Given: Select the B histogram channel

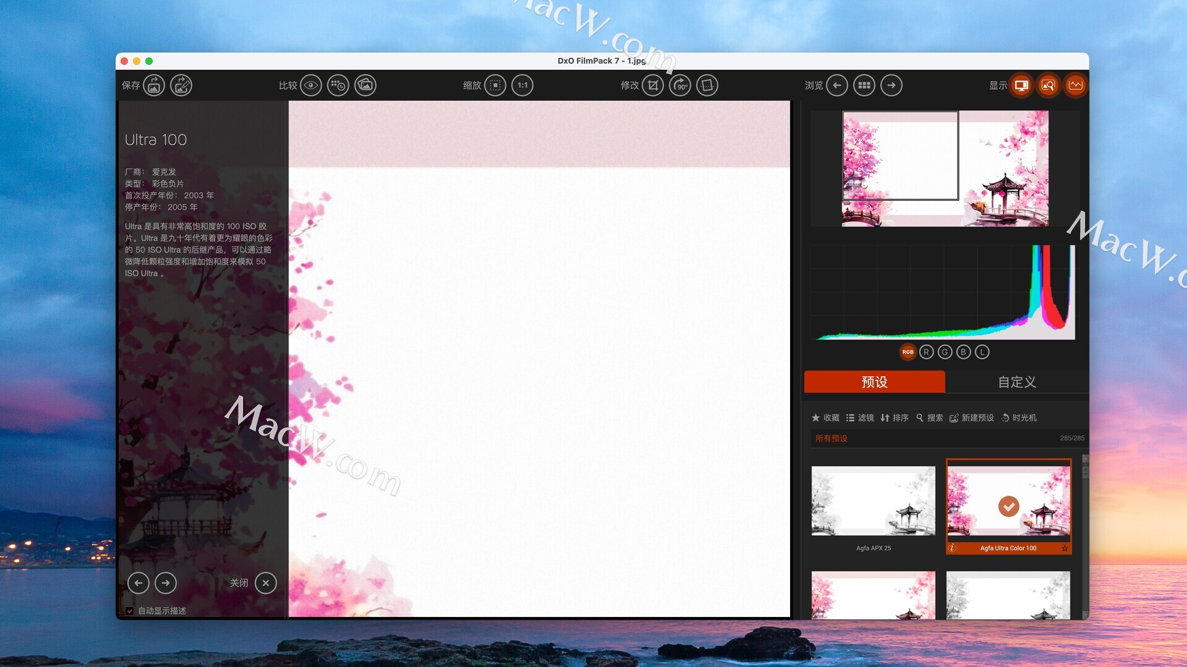Looking at the screenshot, I should 963,352.
